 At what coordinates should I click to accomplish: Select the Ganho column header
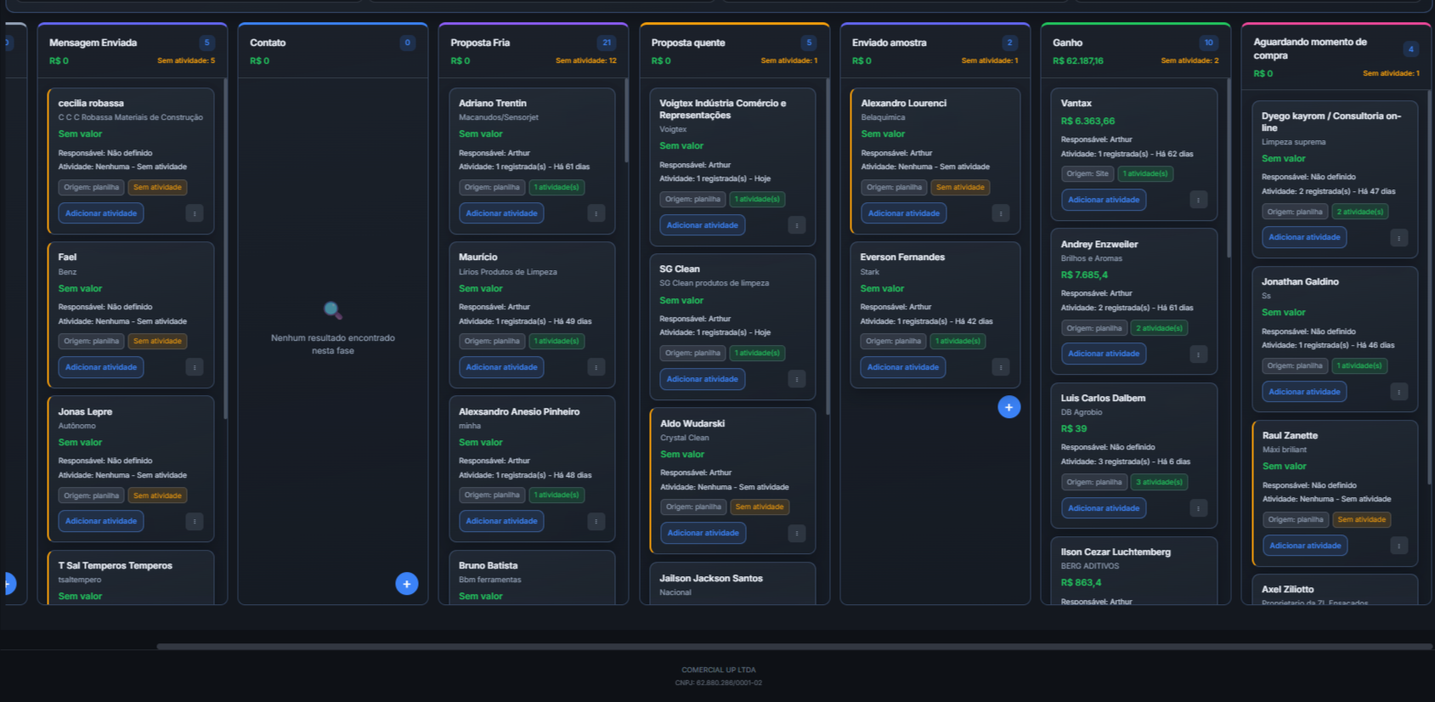(x=1067, y=42)
